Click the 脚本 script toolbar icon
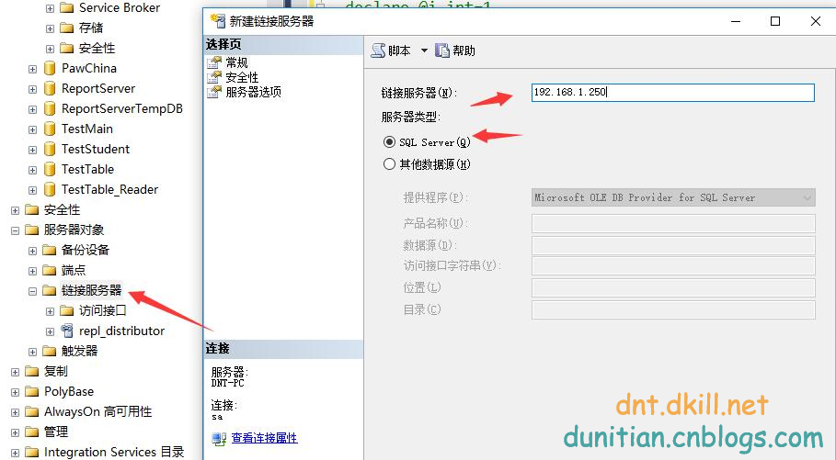 [378, 50]
